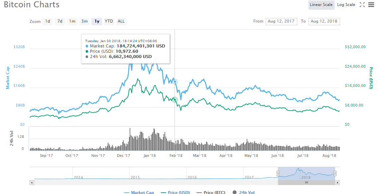Choose YTD zoom range
The width and height of the screenshot is (378, 194).
pyautogui.click(x=109, y=22)
